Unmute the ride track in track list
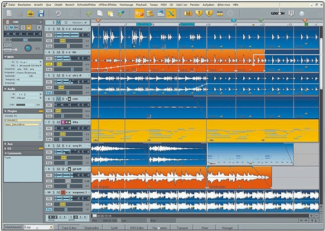 coord(59,99)
